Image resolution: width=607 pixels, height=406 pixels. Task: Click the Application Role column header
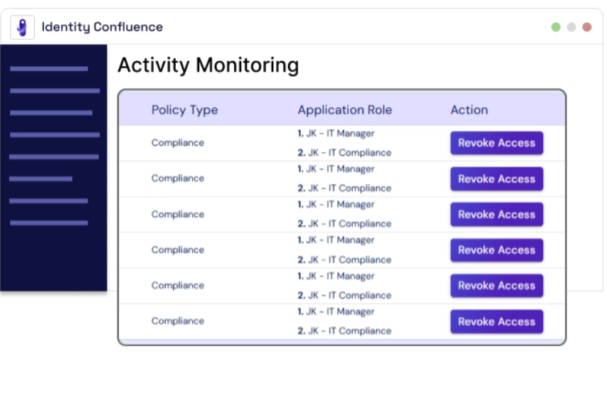[344, 110]
